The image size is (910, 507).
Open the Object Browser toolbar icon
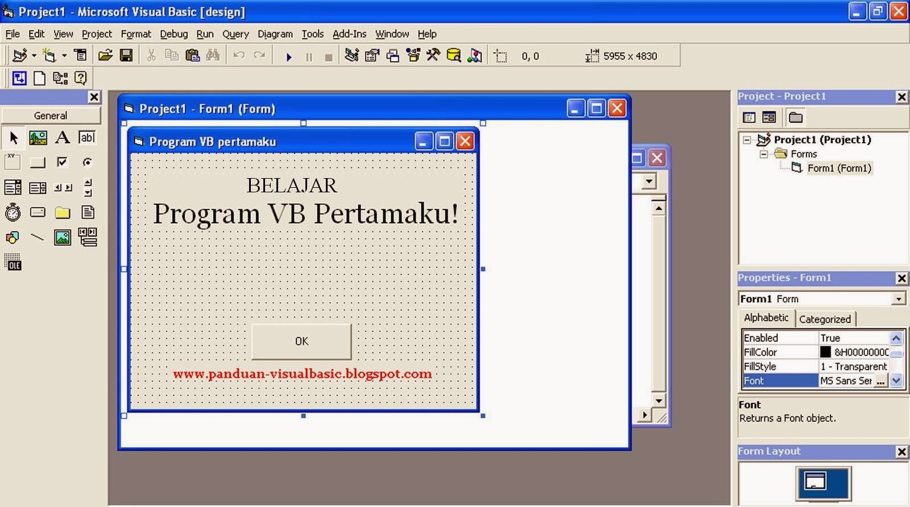pos(413,55)
